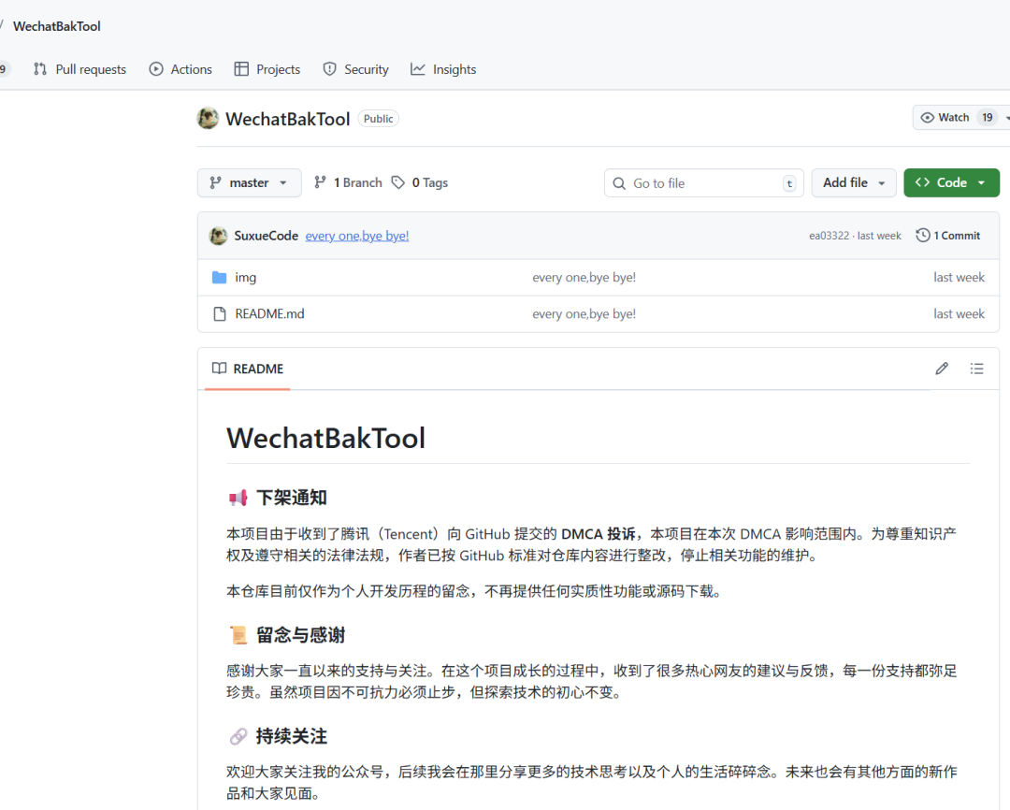1010x810 pixels.
Task: Focus the Go to file search field
Action: [704, 183]
